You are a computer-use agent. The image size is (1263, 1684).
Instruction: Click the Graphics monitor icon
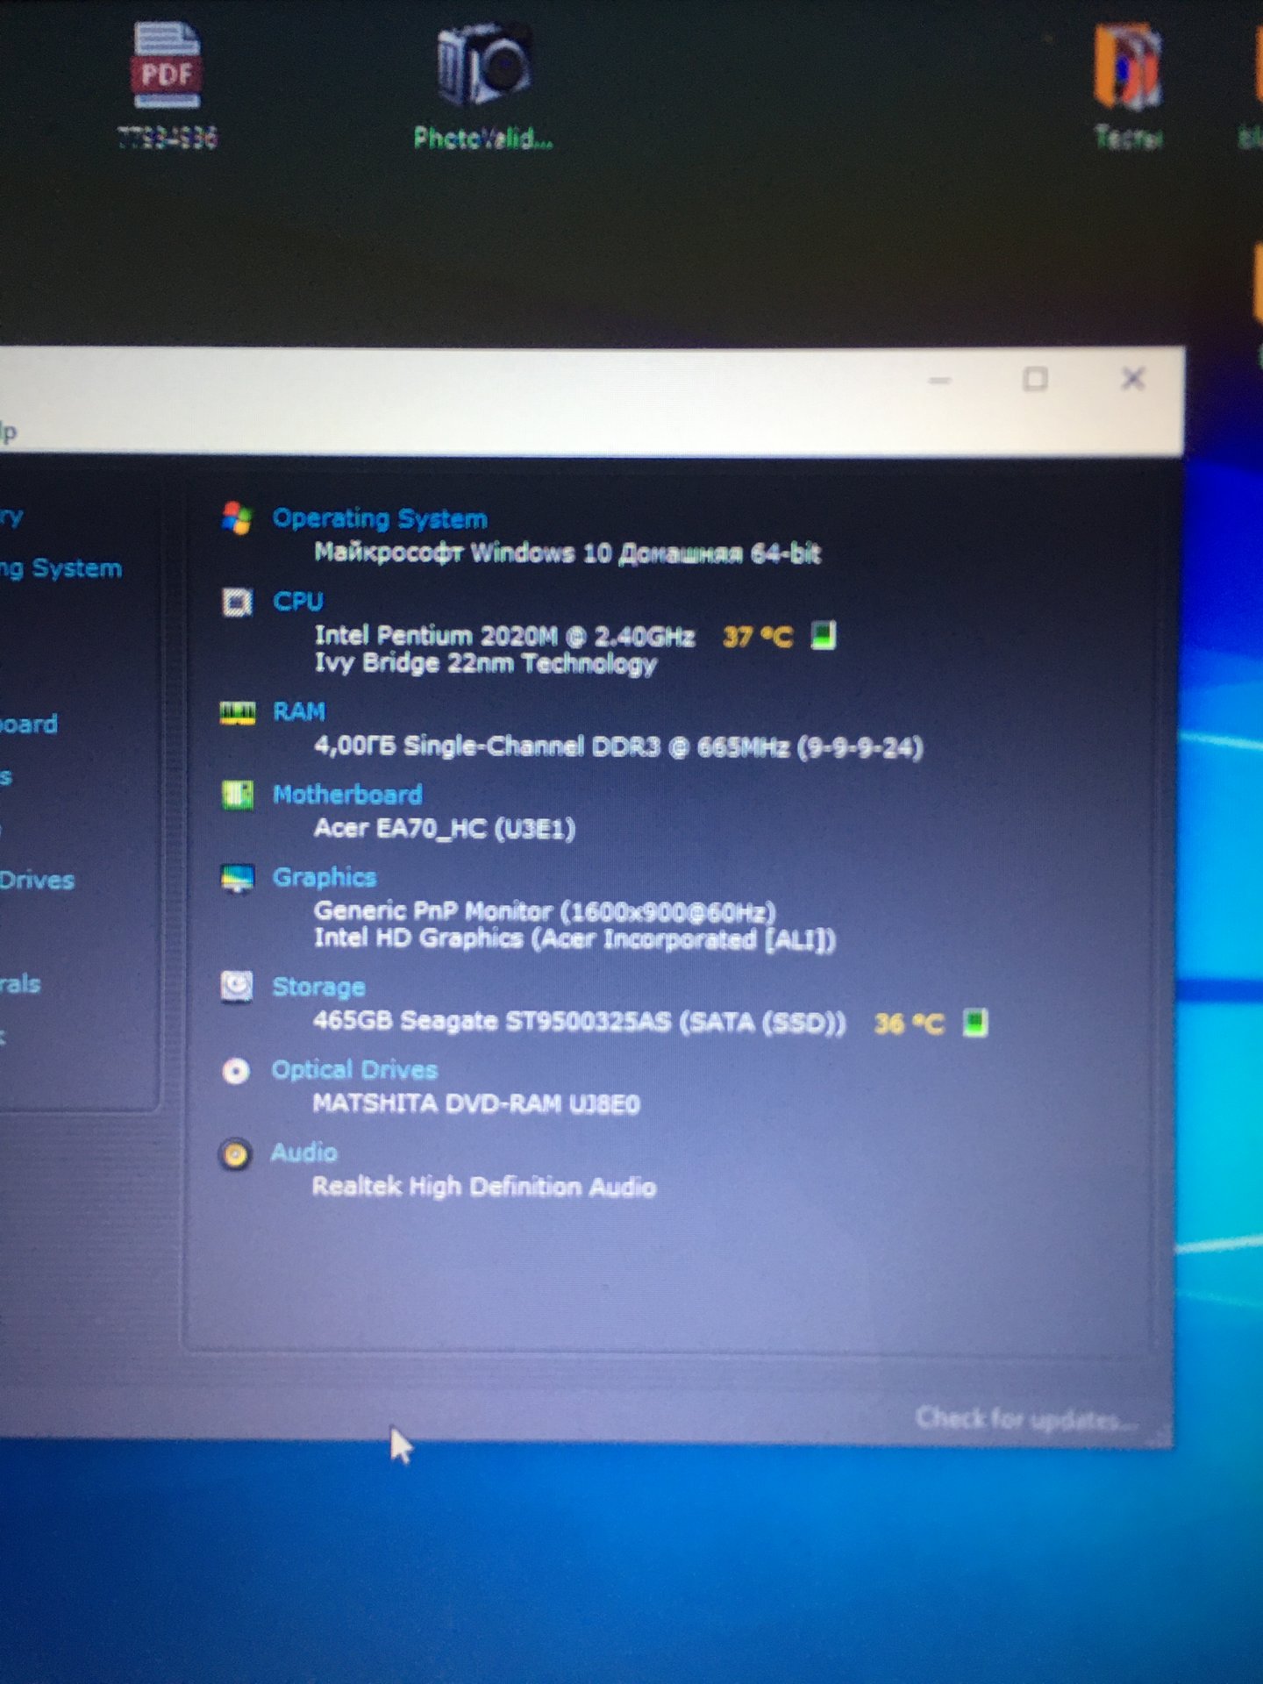[x=237, y=877]
